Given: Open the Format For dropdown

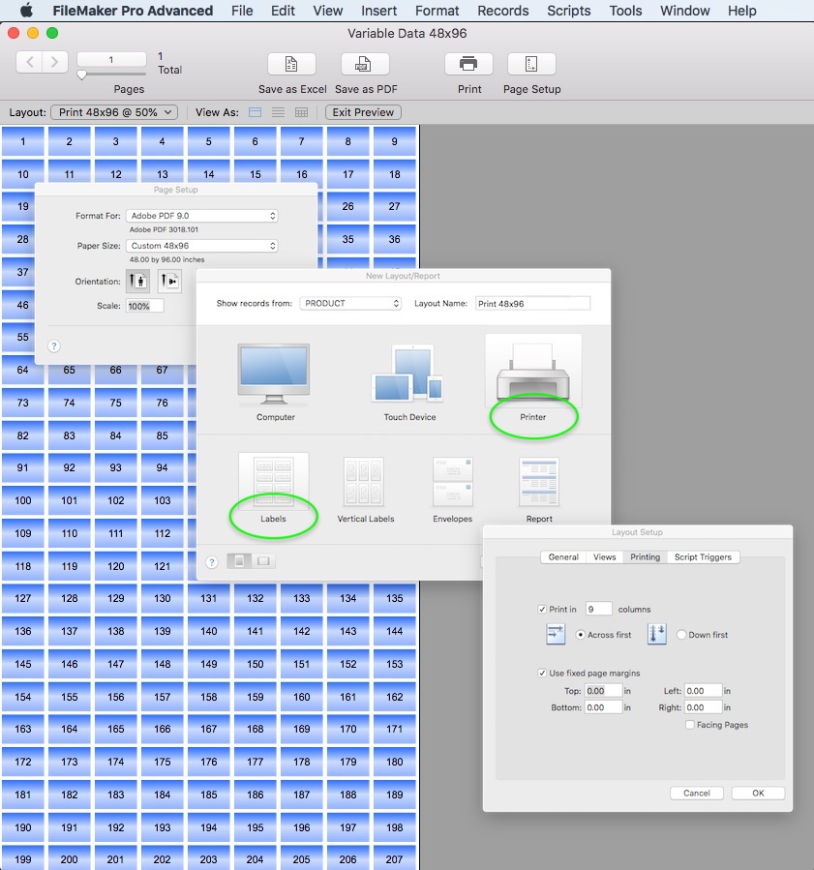Looking at the screenshot, I should [202, 216].
